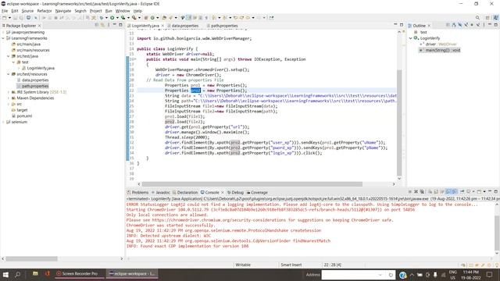Toggle Sort in Outline view
Image resolution: width=500 pixels, height=281 pixels.
click(x=454, y=25)
